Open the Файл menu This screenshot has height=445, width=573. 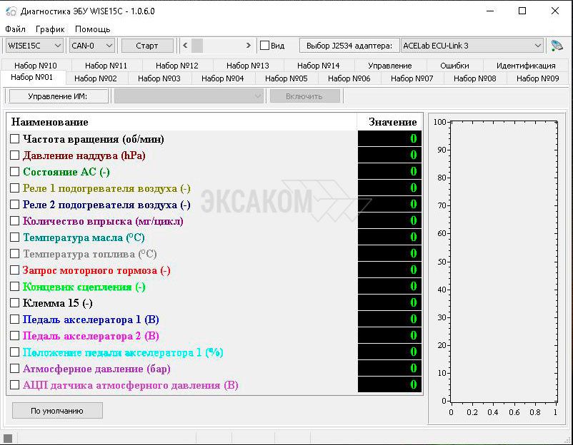point(15,29)
